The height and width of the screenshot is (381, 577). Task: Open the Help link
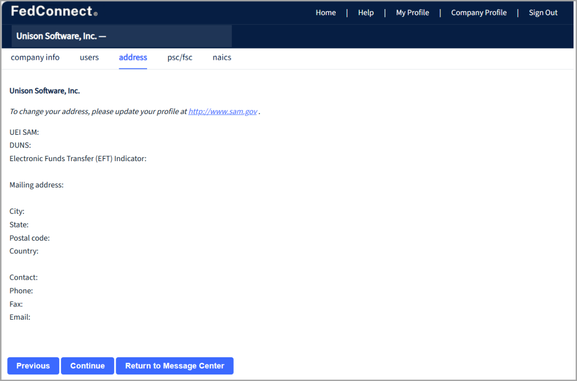pyautogui.click(x=366, y=13)
